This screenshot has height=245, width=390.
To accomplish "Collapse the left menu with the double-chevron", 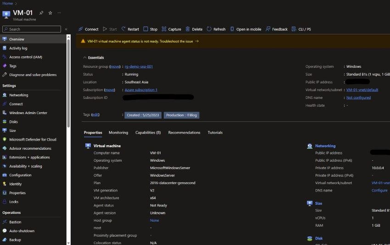I will point(66,29).
